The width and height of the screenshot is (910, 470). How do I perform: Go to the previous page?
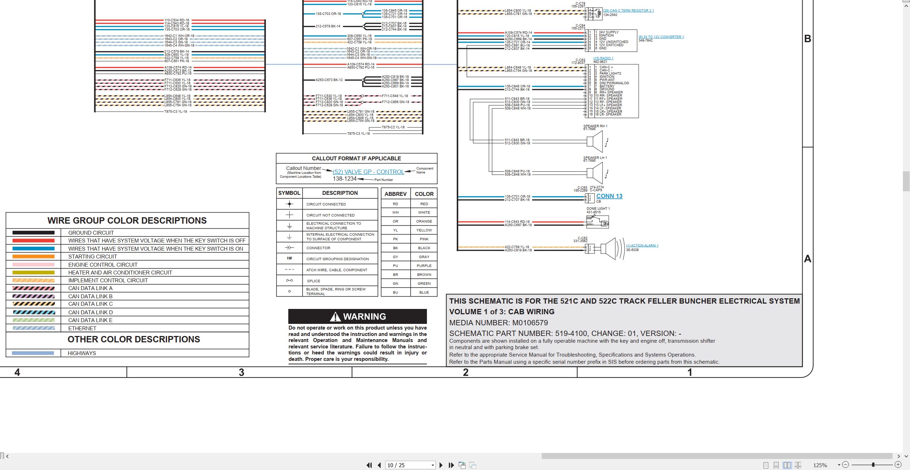[x=379, y=465]
